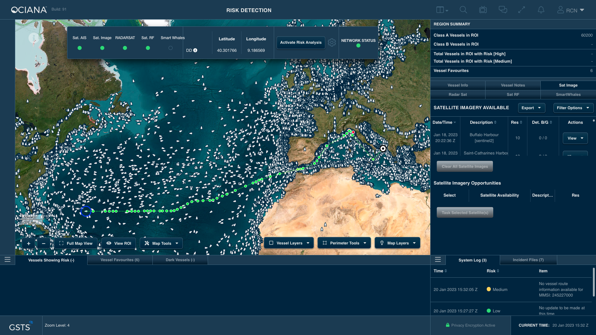Image resolution: width=596 pixels, height=335 pixels.
Task: Click the Longitude value 9.186569
Action: pos(256,50)
